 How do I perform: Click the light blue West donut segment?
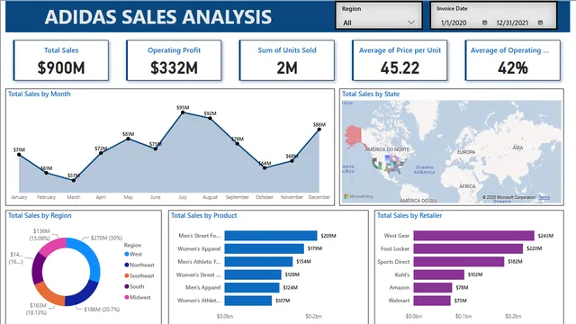91,256
